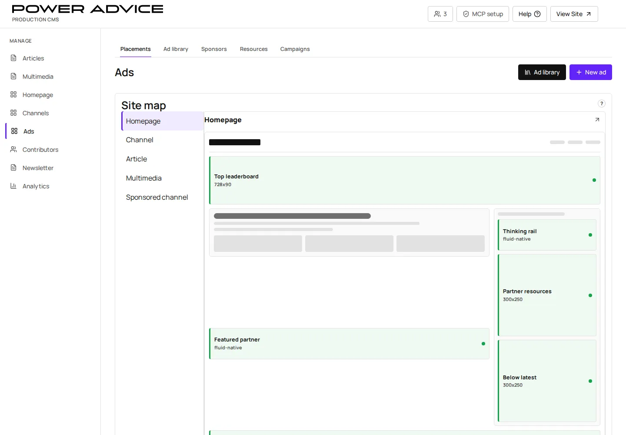Click the Contributors people icon in sidebar
The image size is (626, 435).
click(x=13, y=149)
